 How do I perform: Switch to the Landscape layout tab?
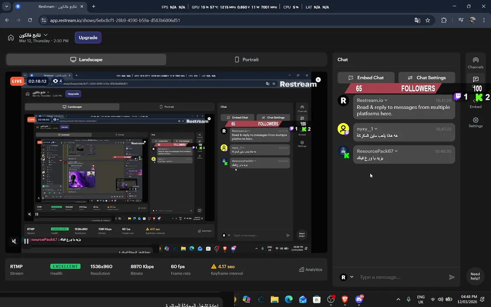click(x=86, y=60)
